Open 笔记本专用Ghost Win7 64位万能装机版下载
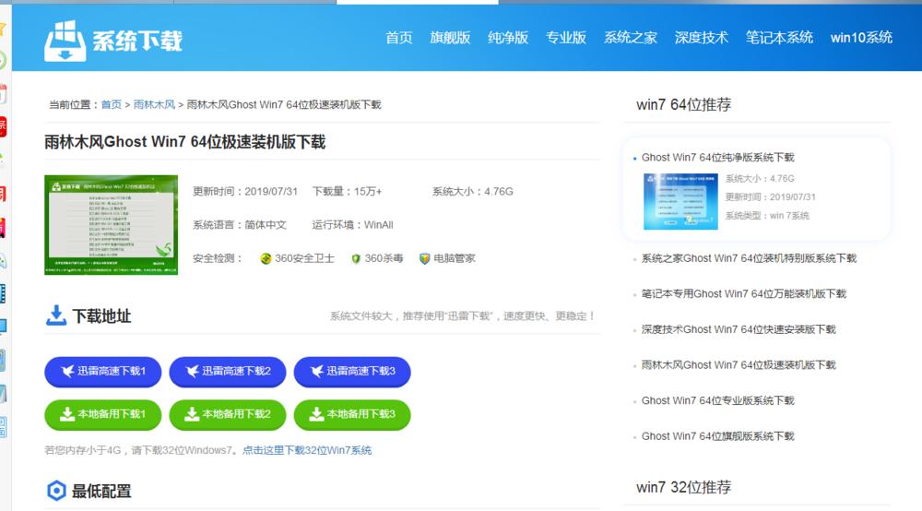922x511 pixels. [743, 294]
